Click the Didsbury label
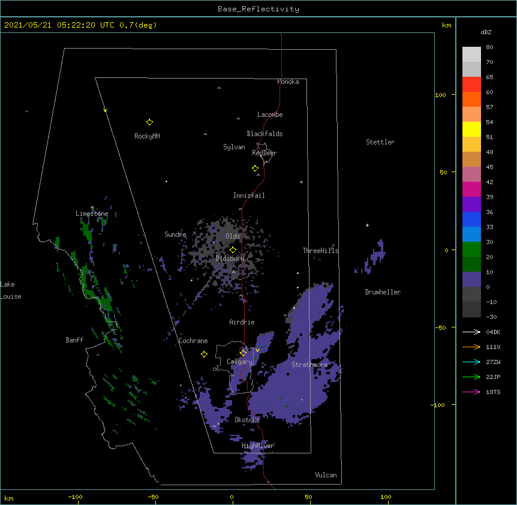This screenshot has height=505, width=517. point(230,258)
